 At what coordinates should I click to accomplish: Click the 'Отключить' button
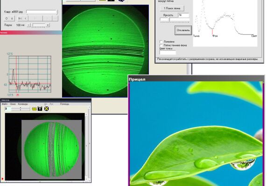(183, 30)
